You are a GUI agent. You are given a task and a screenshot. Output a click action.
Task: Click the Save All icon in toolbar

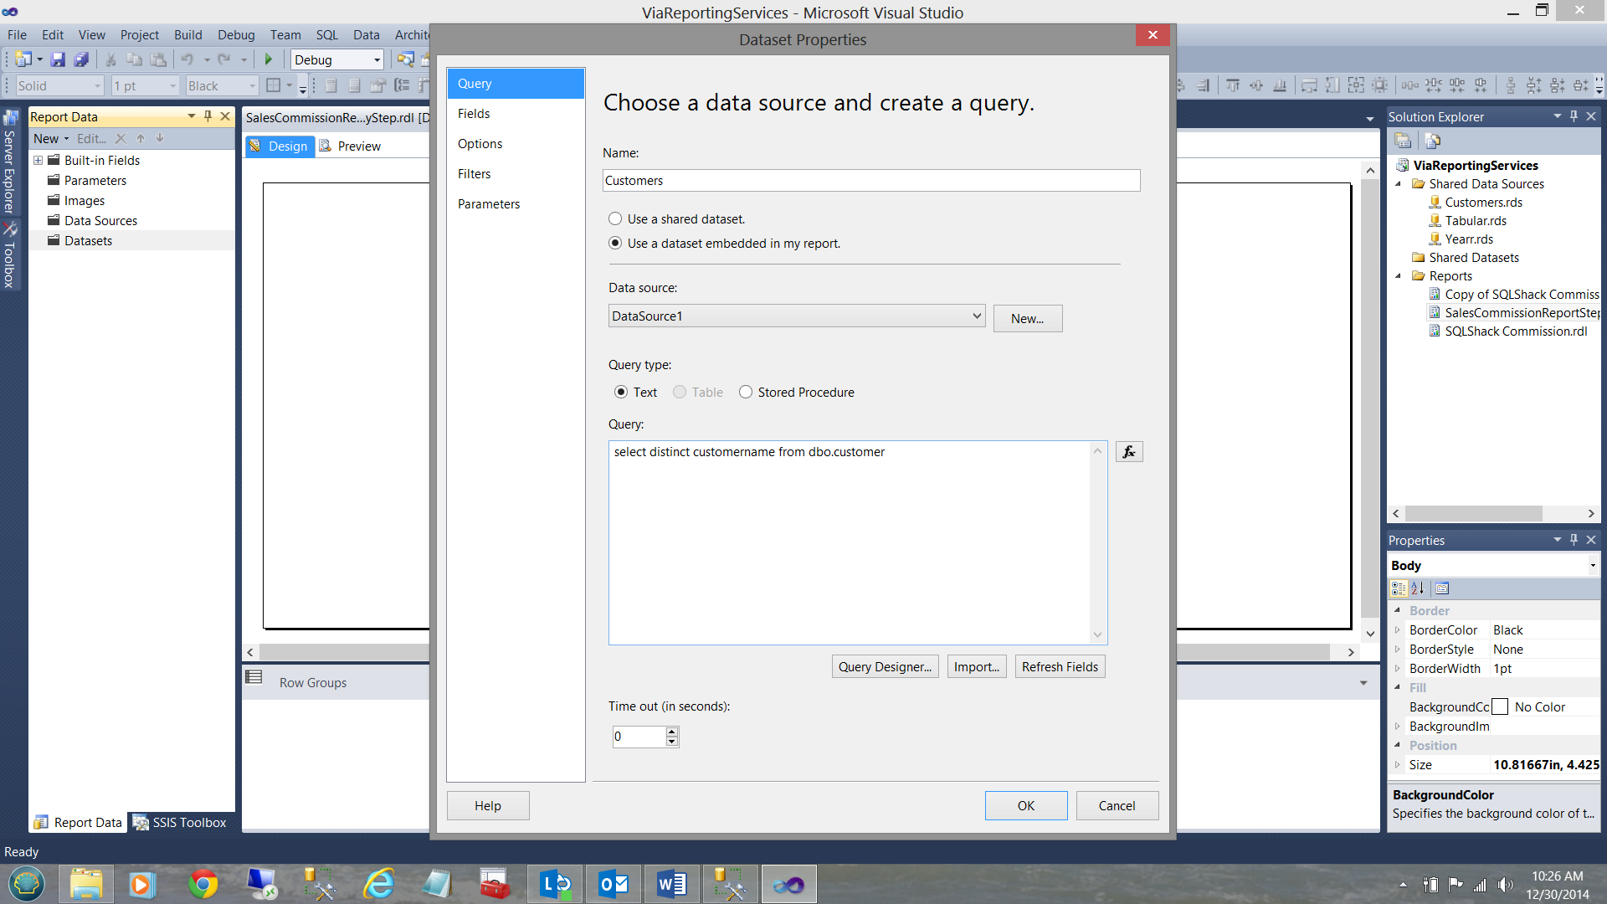point(81,59)
